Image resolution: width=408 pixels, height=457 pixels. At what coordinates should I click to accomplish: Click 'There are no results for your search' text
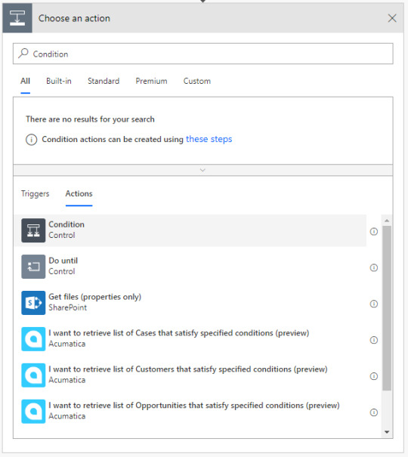(90, 119)
